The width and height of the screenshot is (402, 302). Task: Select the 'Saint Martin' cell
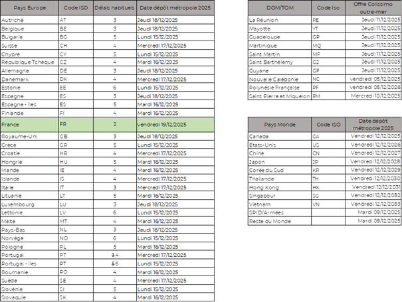point(280,54)
